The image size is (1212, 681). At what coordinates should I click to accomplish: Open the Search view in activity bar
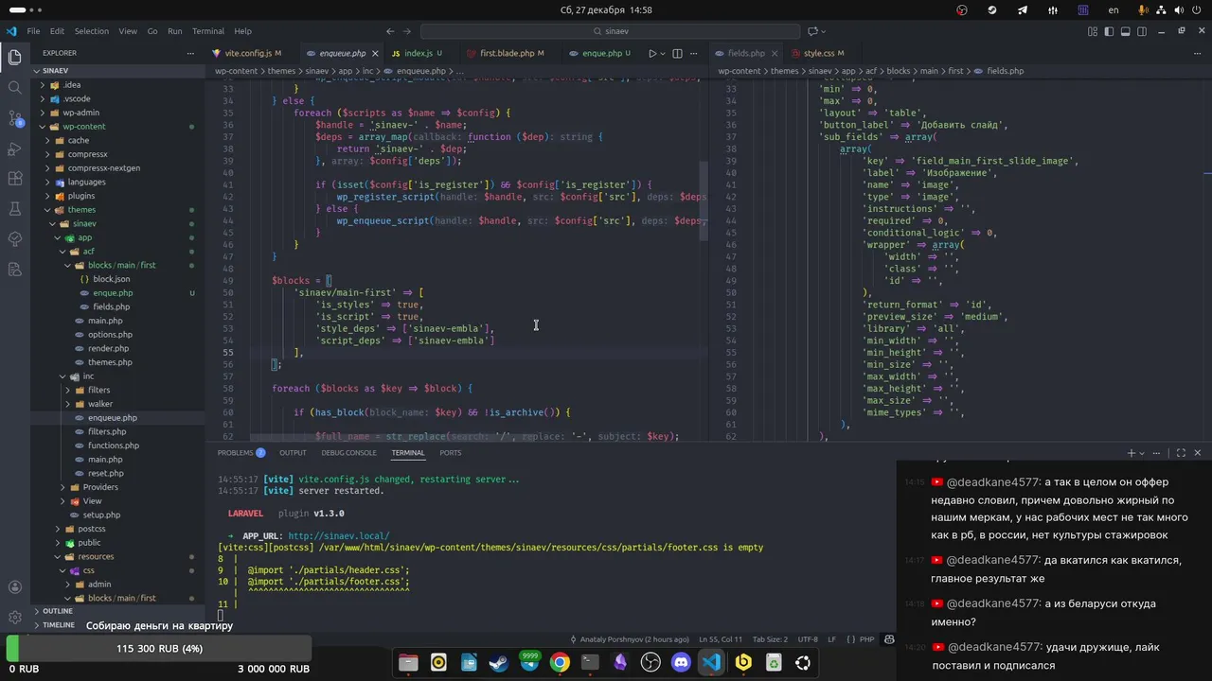pos(15,88)
